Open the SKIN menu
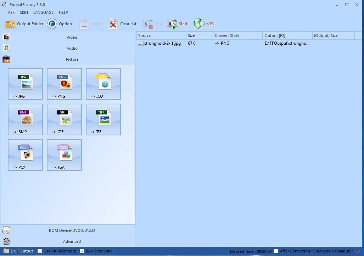 24,12
